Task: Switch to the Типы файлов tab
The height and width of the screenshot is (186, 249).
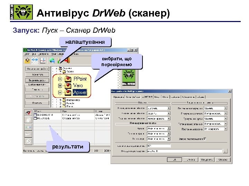Action: coord(133,97)
